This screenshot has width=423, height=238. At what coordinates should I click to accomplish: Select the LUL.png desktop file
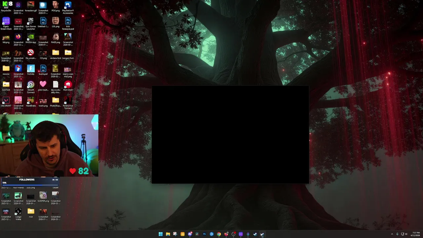[x=56, y=22]
